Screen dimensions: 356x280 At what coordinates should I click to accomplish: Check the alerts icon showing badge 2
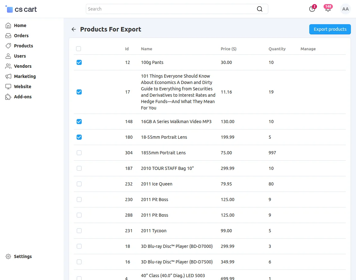pos(312,9)
